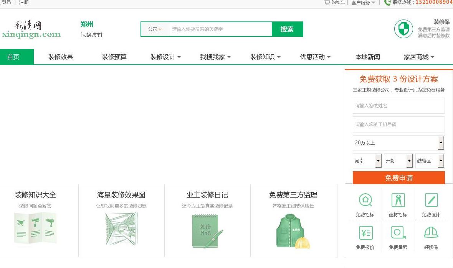This screenshot has height=268, width=453.
Task: Click the 购物车 link text
Action: click(x=338, y=2)
